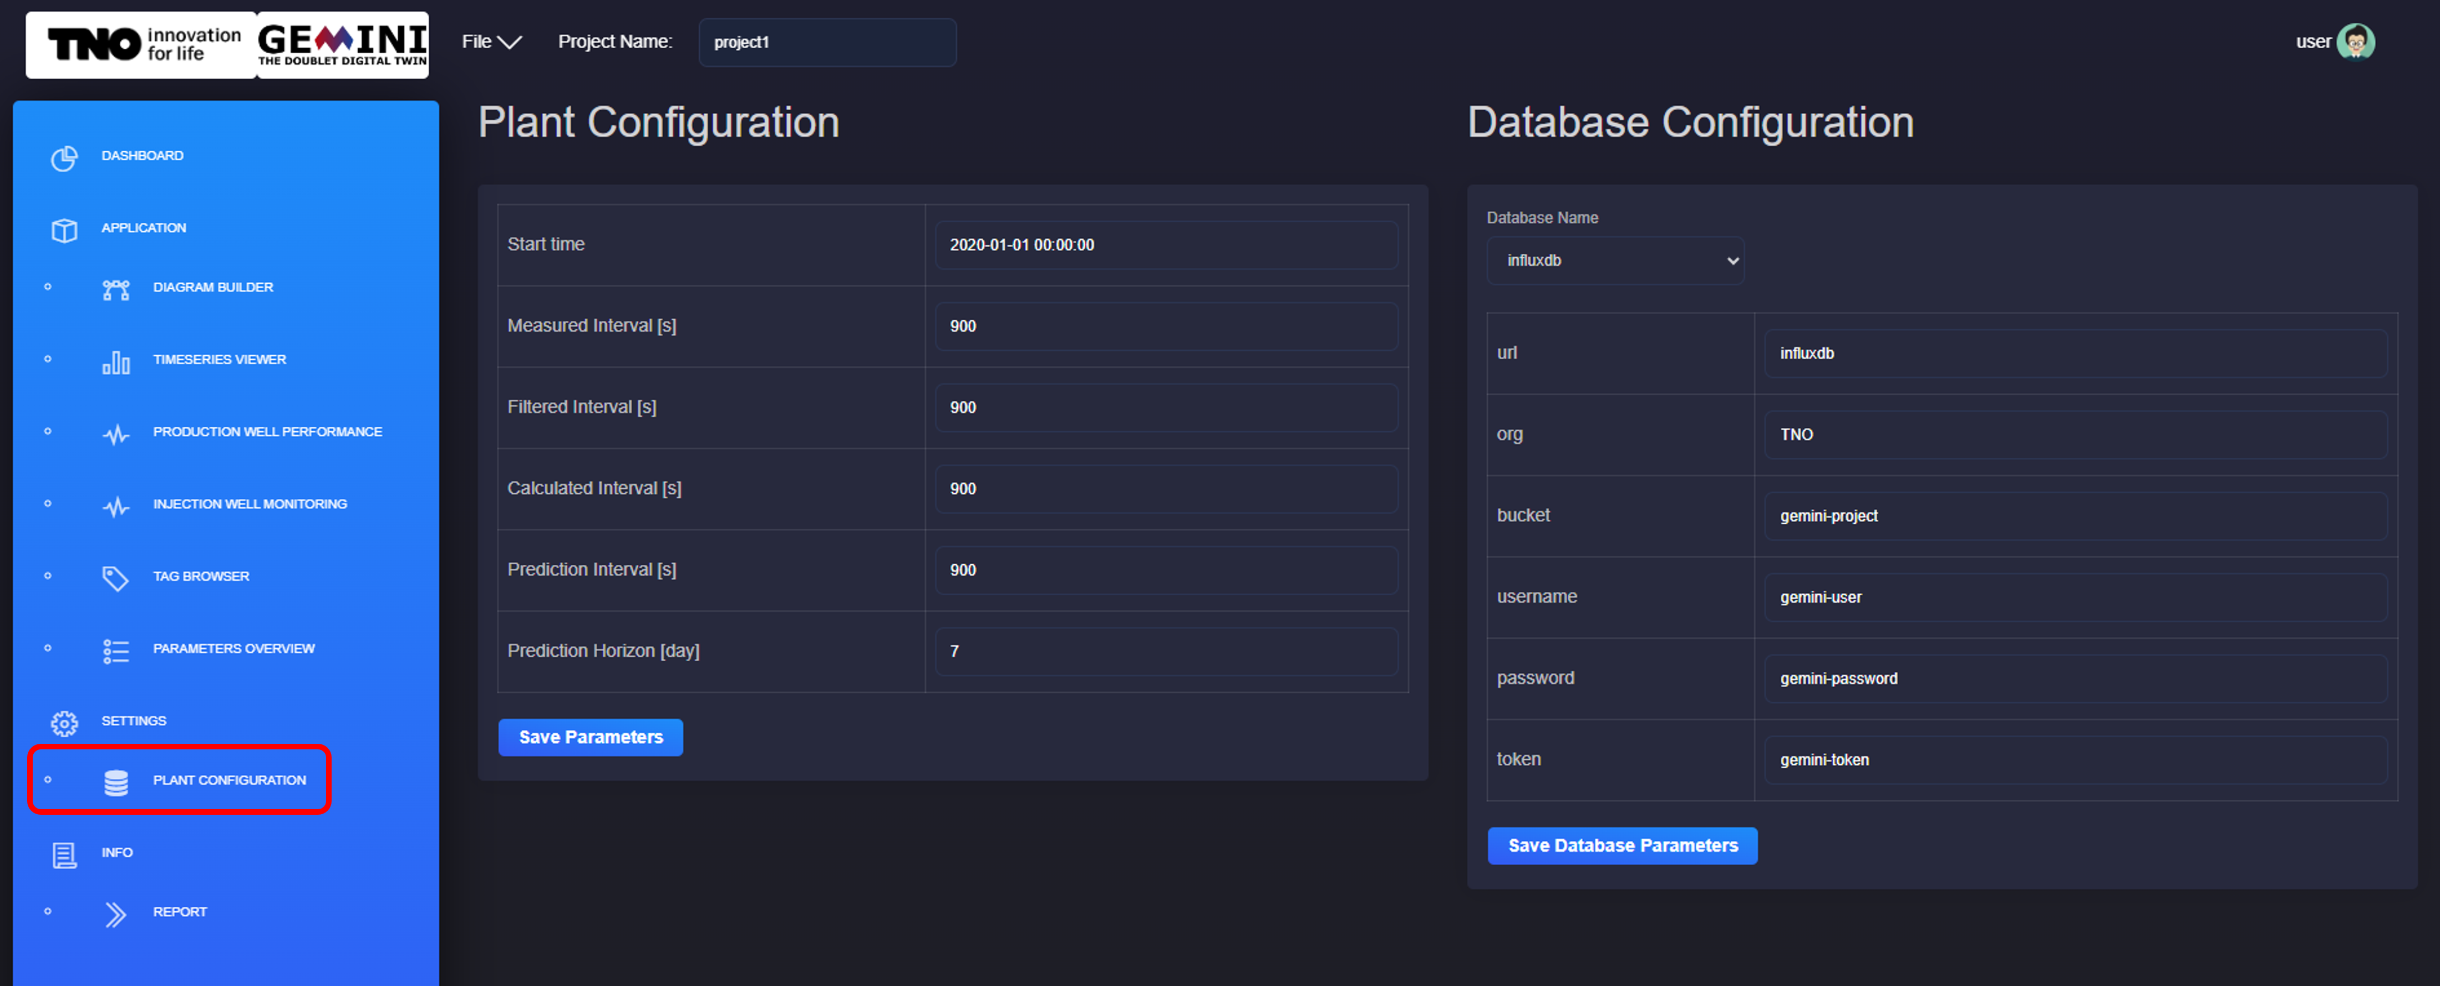Click the user avatar picture
Image resolution: width=2440 pixels, height=986 pixels.
(2355, 42)
